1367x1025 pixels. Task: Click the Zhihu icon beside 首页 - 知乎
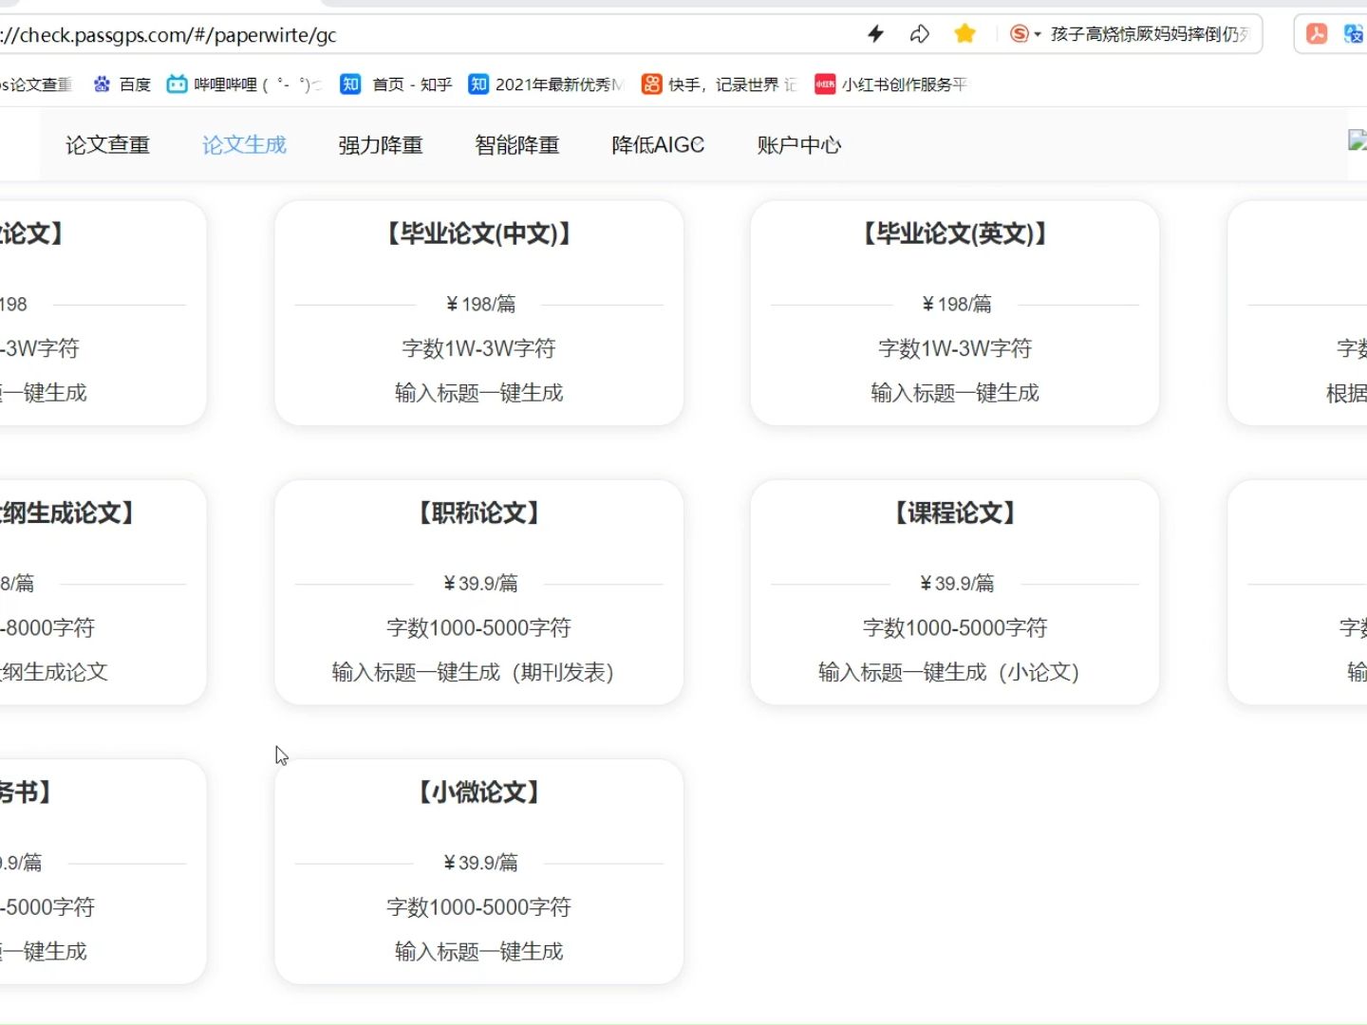pos(350,84)
